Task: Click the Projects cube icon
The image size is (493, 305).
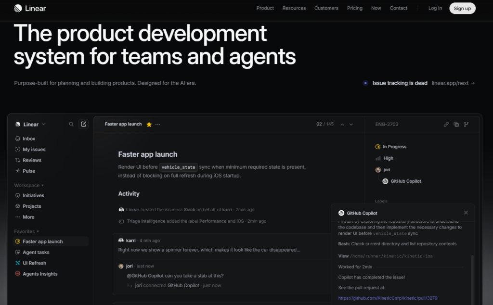Action: click(18, 206)
